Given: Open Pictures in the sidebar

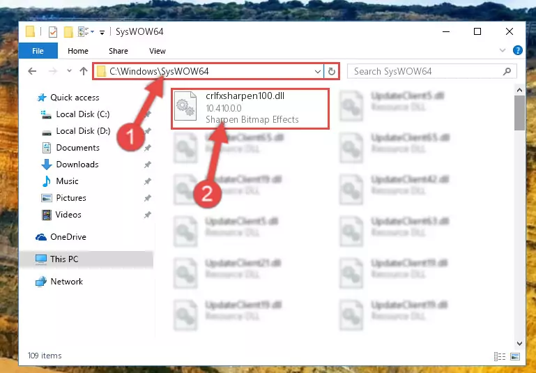Looking at the screenshot, I should pyautogui.click(x=71, y=198).
